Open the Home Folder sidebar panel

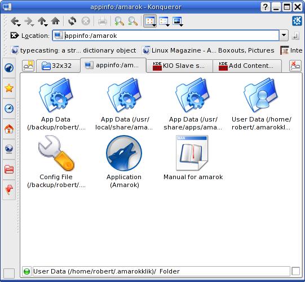tap(9, 129)
